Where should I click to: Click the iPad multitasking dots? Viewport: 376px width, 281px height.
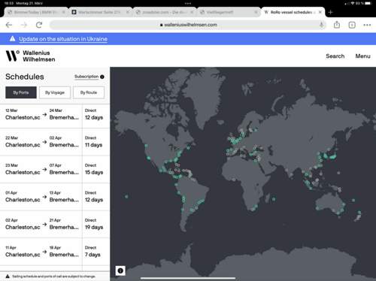coord(188,4)
